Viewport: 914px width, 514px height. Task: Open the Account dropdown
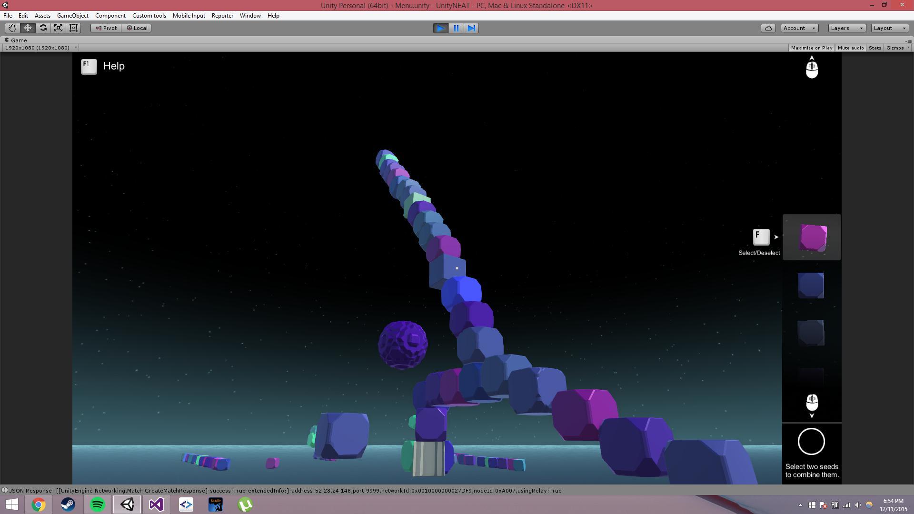click(x=799, y=28)
